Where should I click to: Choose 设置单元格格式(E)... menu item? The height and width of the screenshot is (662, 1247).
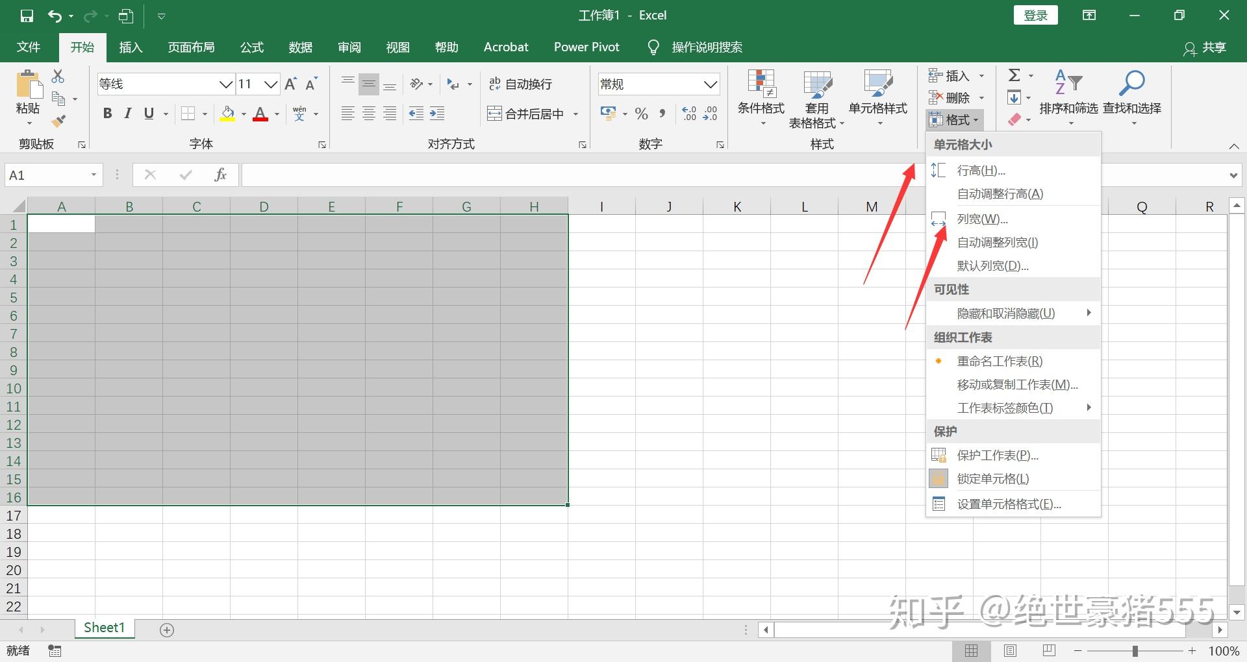click(x=1013, y=504)
